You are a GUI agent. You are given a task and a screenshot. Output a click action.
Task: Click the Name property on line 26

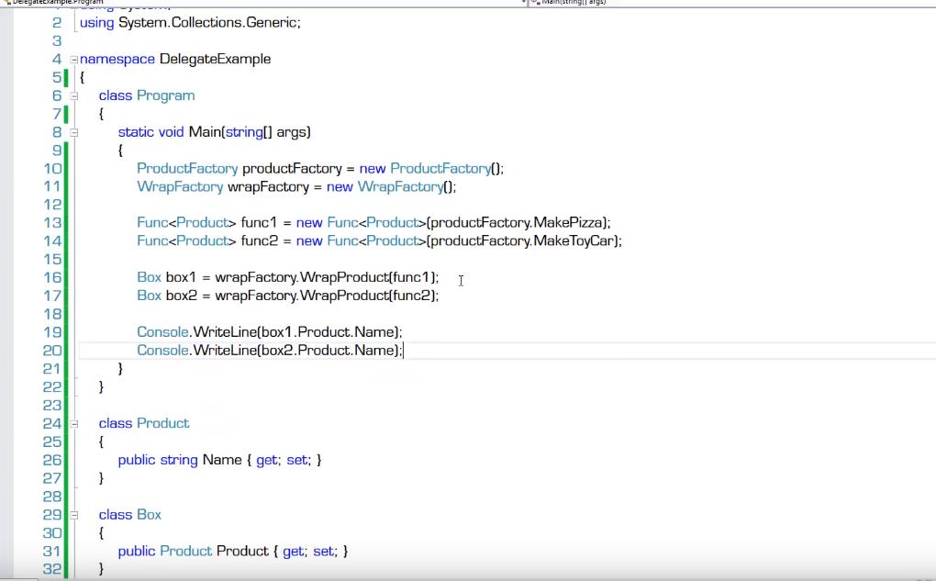coord(222,460)
